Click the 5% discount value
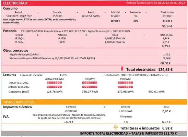Image resolution: width=188 pixels, height=137 pixels. 136,16
